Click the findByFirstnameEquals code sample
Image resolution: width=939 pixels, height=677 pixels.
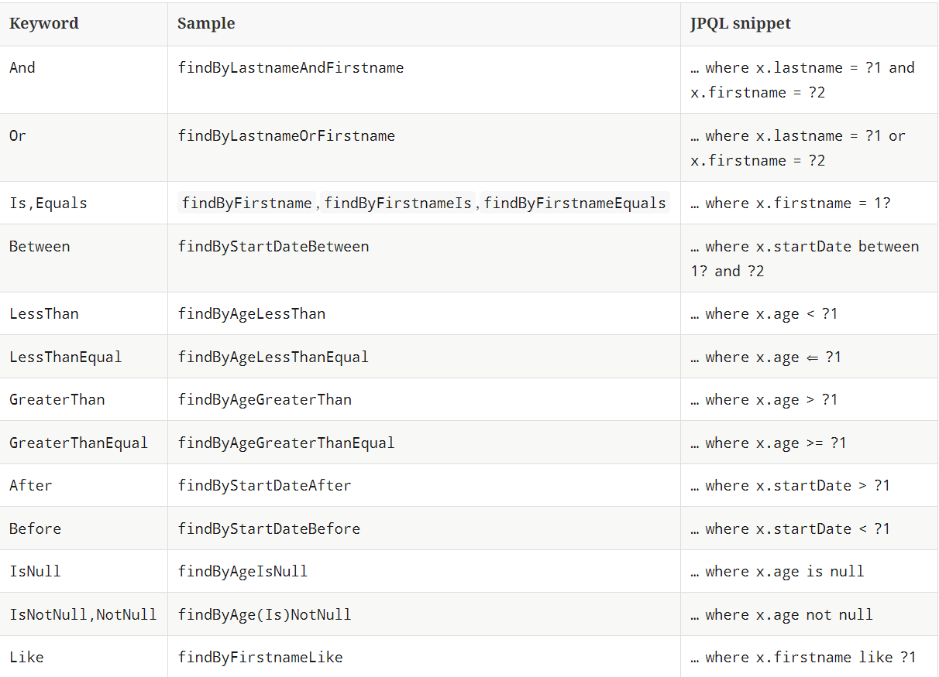click(575, 203)
